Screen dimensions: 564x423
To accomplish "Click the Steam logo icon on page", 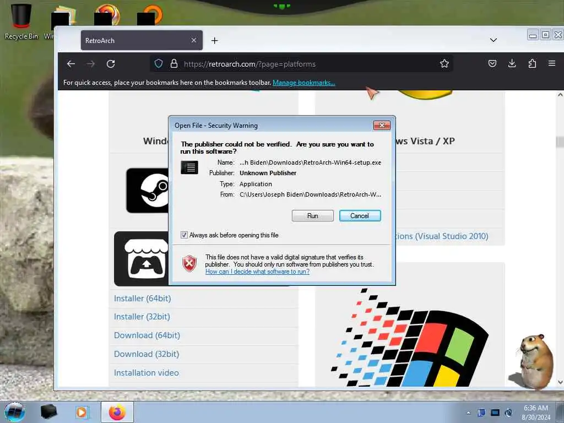I will pos(148,190).
